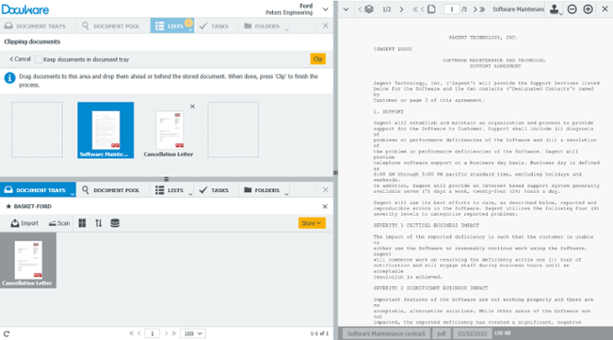Click the BASKET-FORD star icon
613x340 pixels.
(x=8, y=207)
